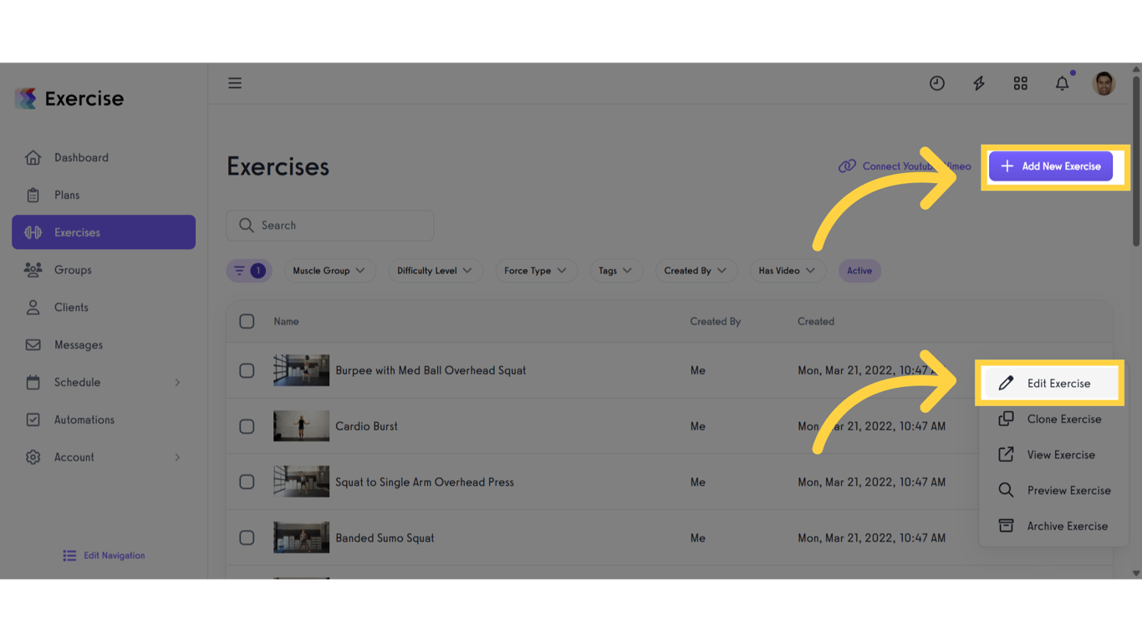Click the clock history icon
Viewport: 1142px width, 642px height.
(937, 83)
